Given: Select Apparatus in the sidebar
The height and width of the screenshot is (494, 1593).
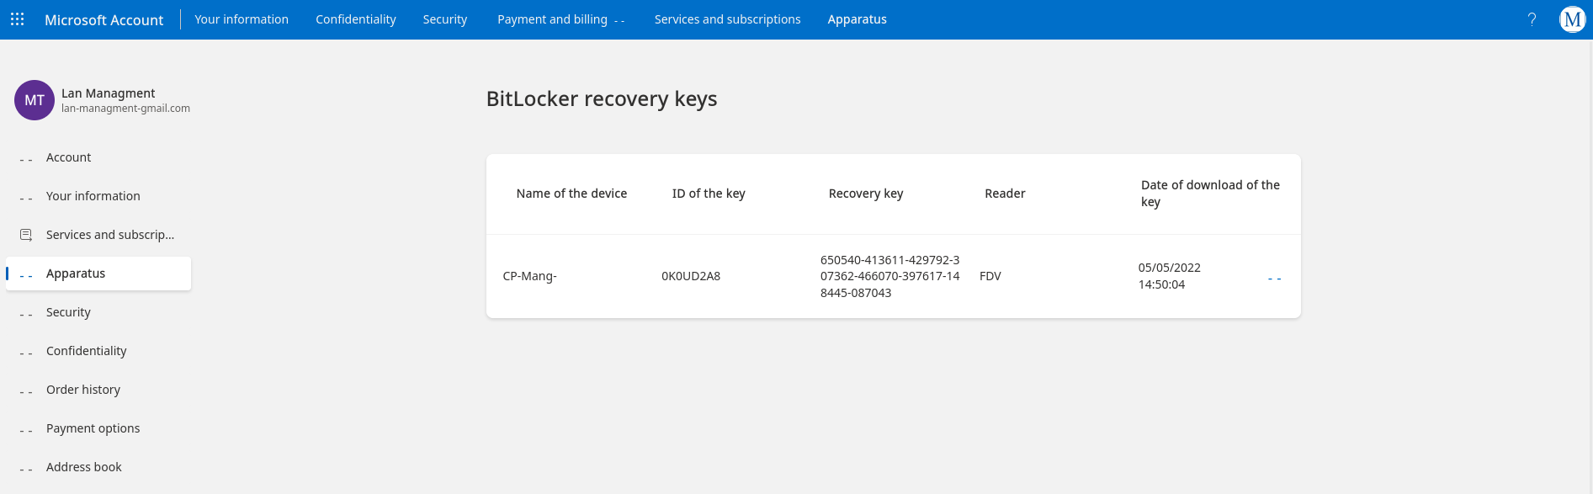Looking at the screenshot, I should pyautogui.click(x=98, y=274).
